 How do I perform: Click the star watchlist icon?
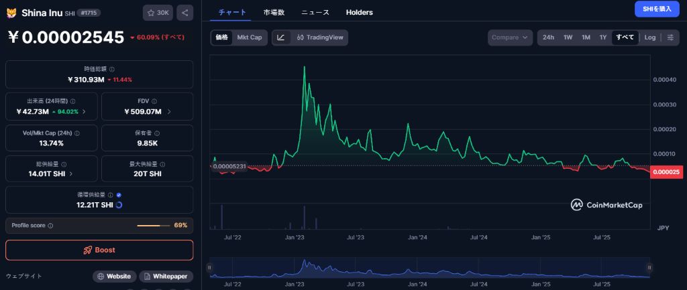[x=150, y=12]
